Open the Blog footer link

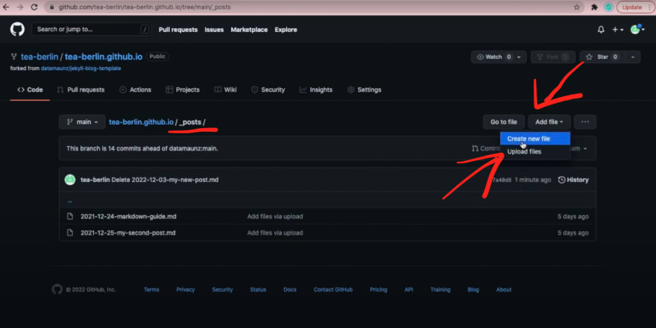tap(473, 289)
